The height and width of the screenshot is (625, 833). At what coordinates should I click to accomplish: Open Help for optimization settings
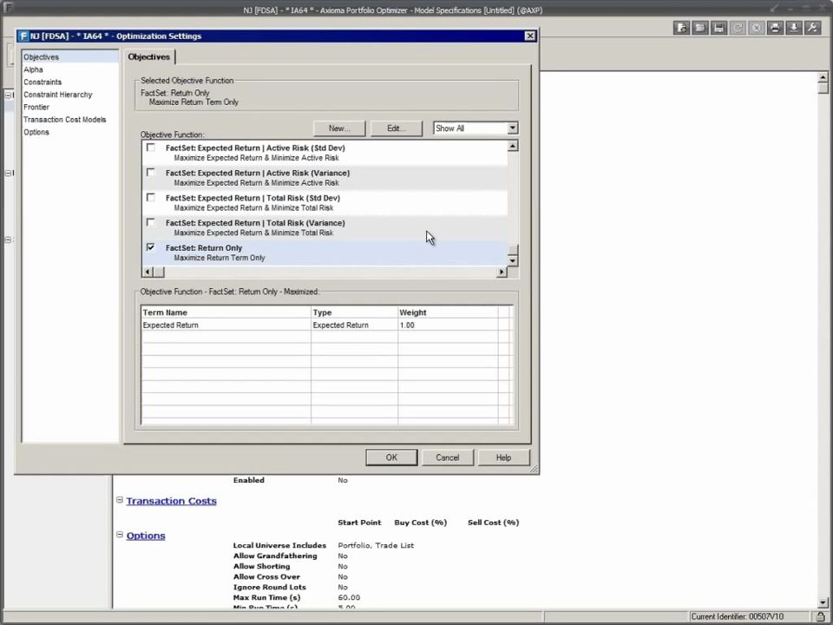point(503,457)
